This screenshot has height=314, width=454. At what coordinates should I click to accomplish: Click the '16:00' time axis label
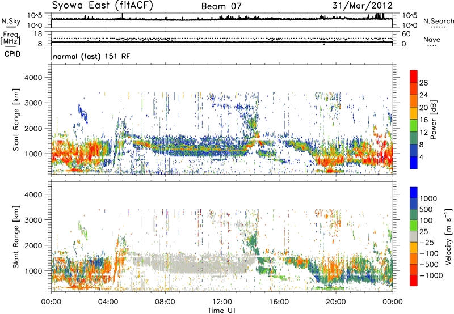(279, 302)
